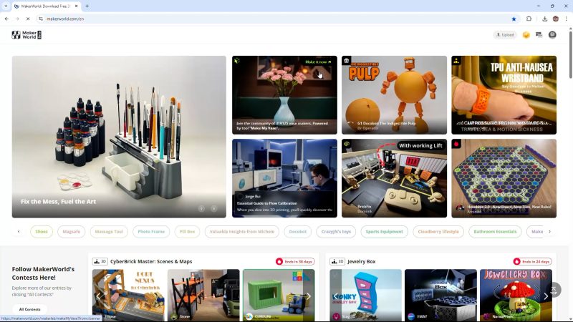The width and height of the screenshot is (573, 322).
Task: Select the Docobot category tag
Action: point(297,231)
